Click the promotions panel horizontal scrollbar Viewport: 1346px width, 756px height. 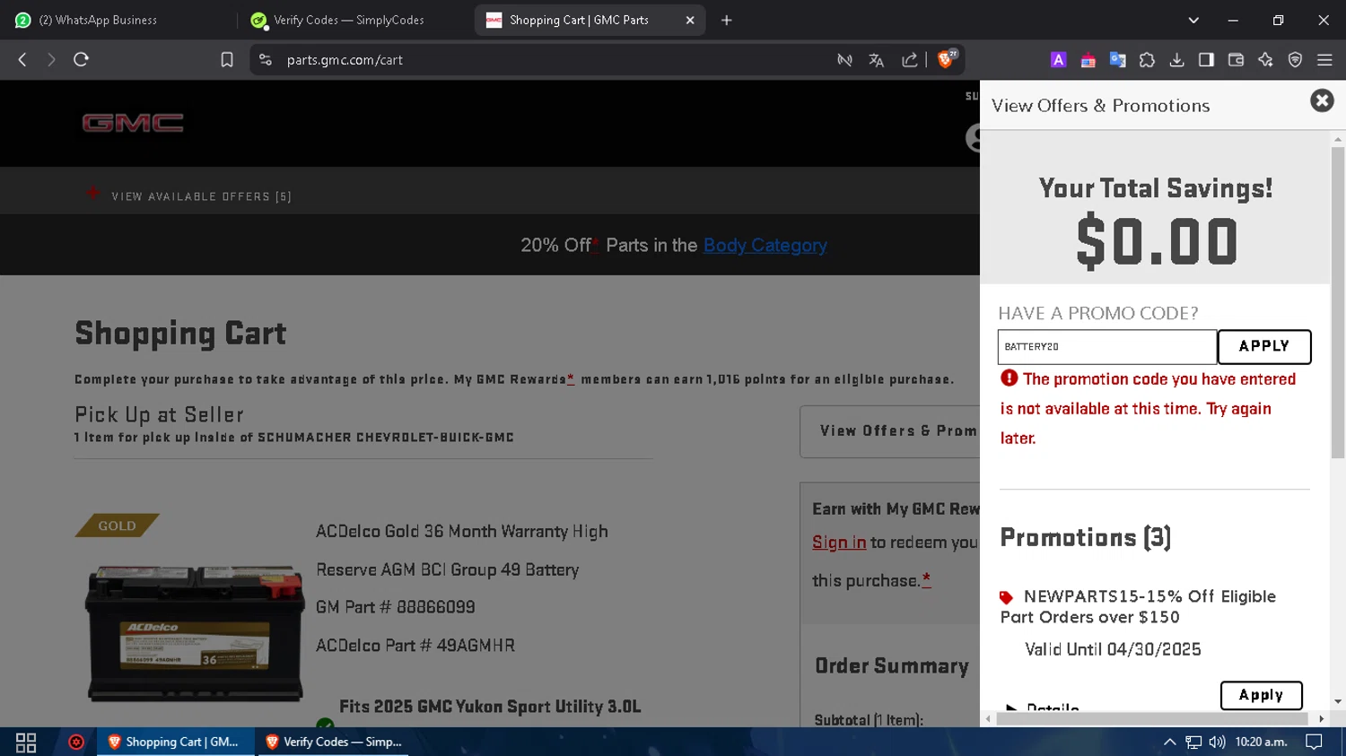pos(1151,718)
